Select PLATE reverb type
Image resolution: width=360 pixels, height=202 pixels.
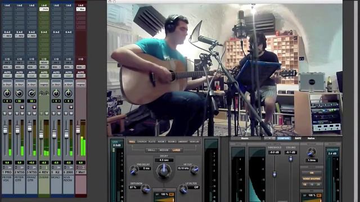point(152,142)
